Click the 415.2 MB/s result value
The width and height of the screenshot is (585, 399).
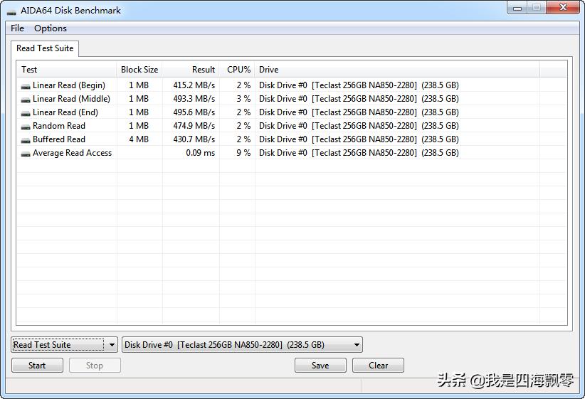coord(194,85)
